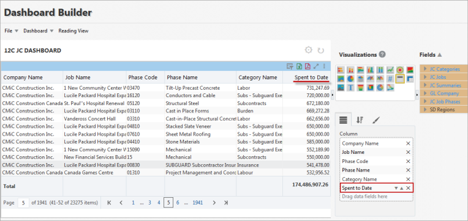This screenshot has height=221, width=468.
Task: Open the columns list tab
Action: (343, 120)
